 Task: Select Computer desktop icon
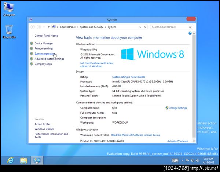pos(9,10)
